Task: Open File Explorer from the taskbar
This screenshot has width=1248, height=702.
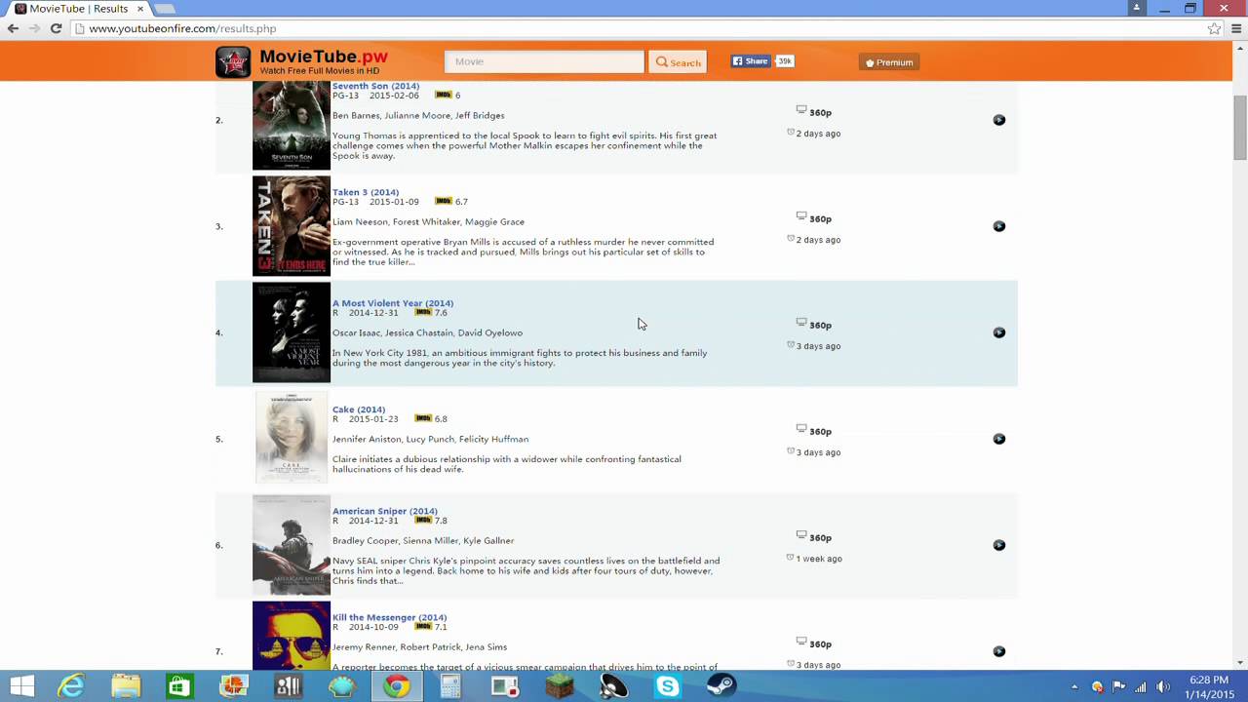Action: pos(126,686)
